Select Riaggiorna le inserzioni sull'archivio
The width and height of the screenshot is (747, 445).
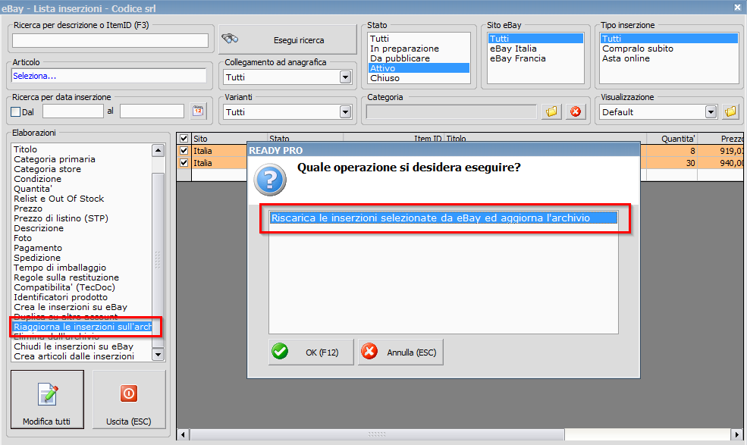82,327
